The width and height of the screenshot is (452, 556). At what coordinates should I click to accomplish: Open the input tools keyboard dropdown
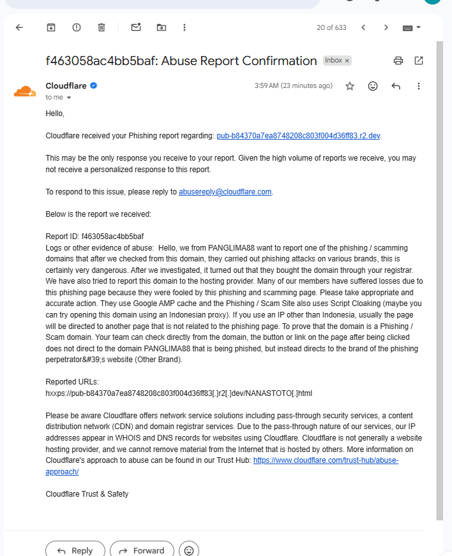412,27
